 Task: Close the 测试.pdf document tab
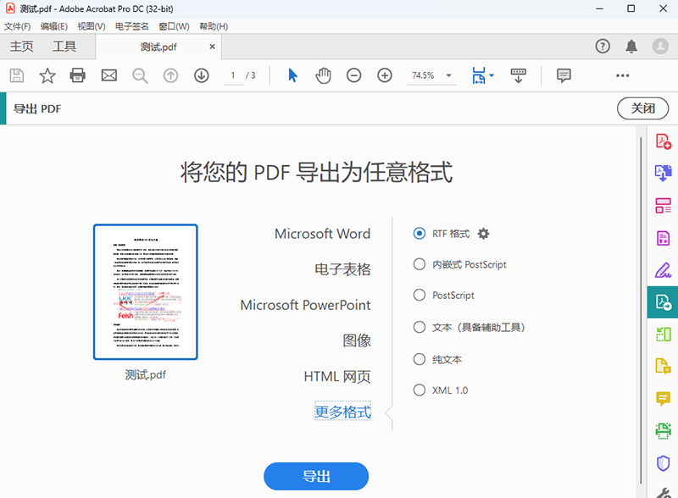(x=213, y=47)
